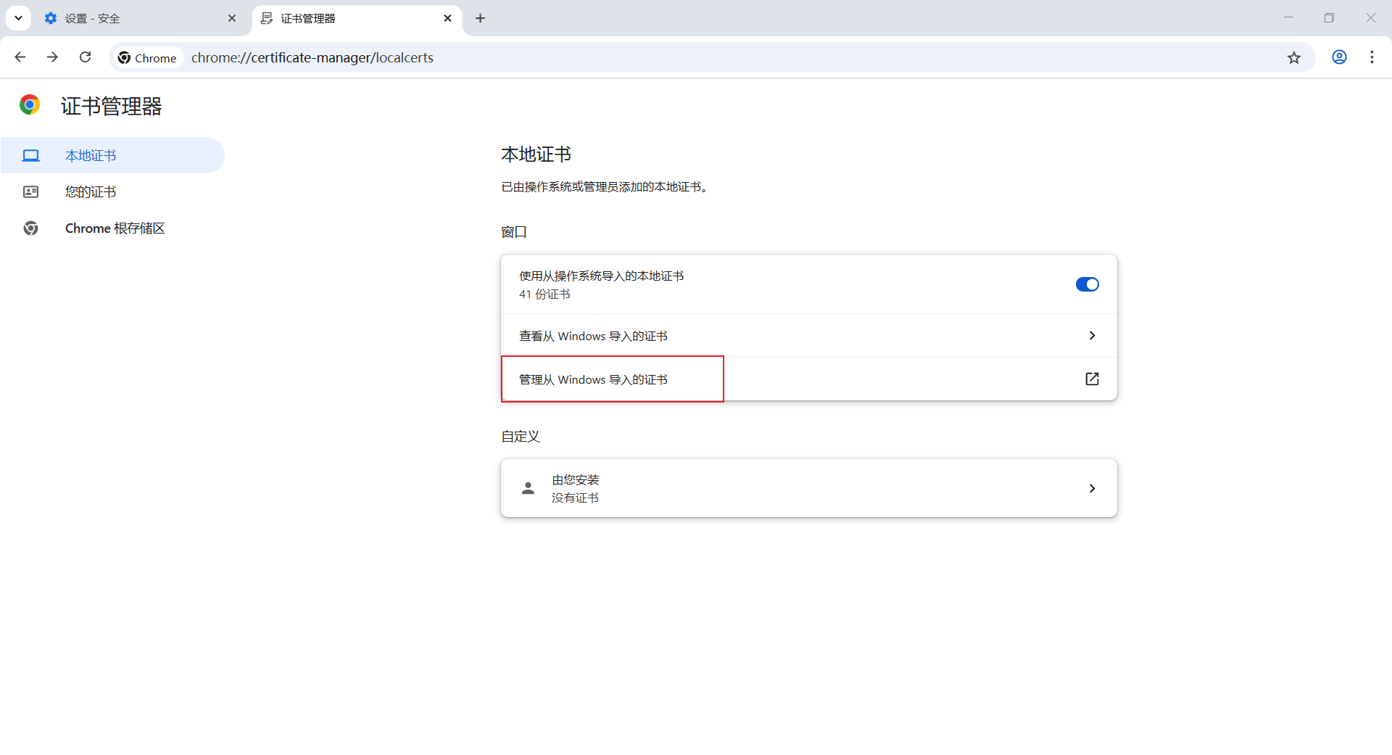Open 您的证书 in the sidebar
Screen dimensions: 1392x755
point(112,191)
